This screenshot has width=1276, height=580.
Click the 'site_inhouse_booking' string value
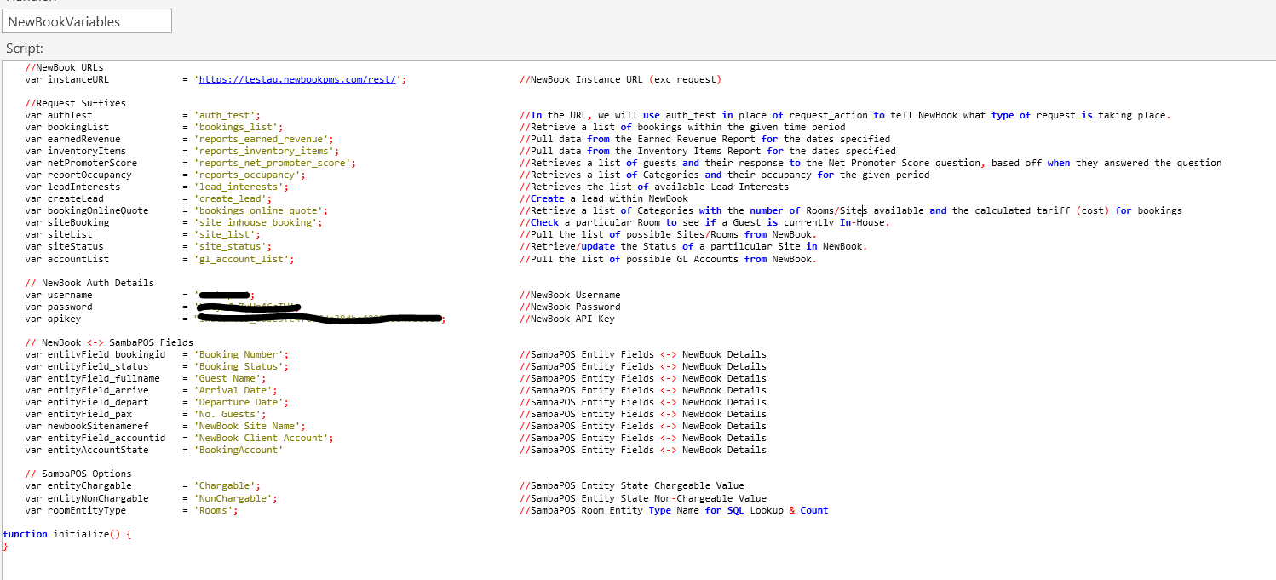(256, 222)
